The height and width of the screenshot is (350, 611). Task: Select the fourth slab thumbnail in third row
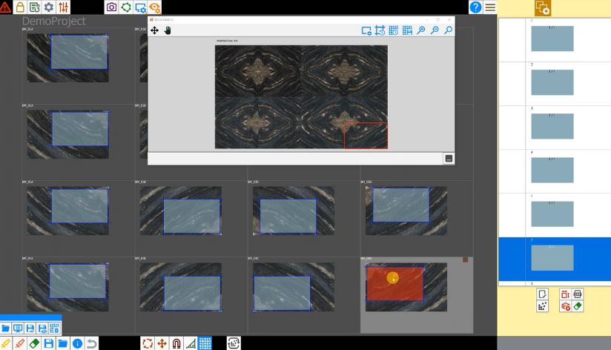[x=406, y=211]
